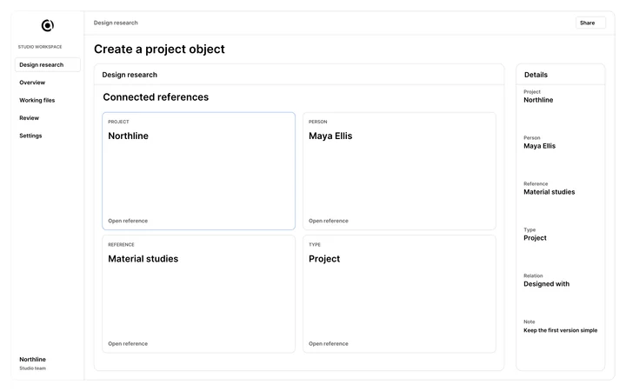The image size is (626, 391).
Task: Click the Project value under Type in Details
Action: click(535, 238)
